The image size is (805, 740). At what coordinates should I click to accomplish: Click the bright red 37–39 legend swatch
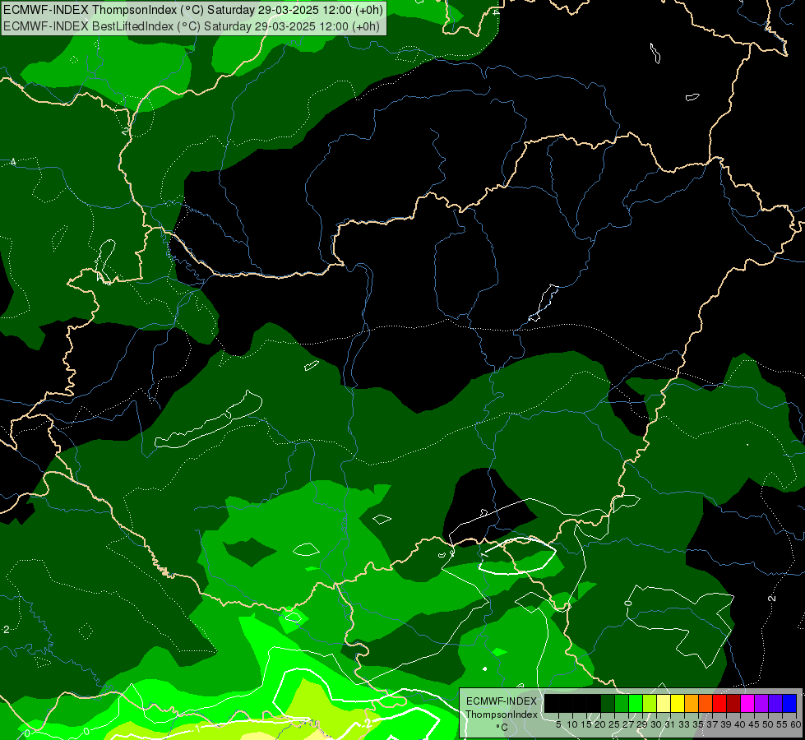[x=719, y=703]
